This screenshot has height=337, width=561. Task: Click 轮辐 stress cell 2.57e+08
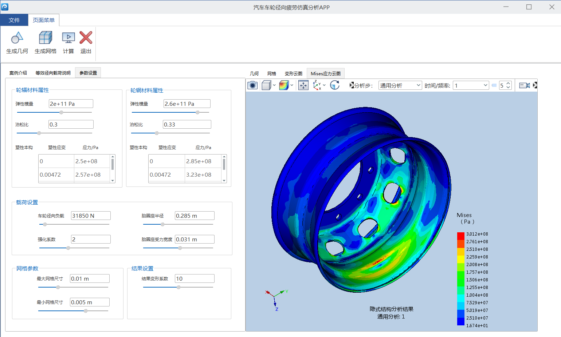(92, 174)
